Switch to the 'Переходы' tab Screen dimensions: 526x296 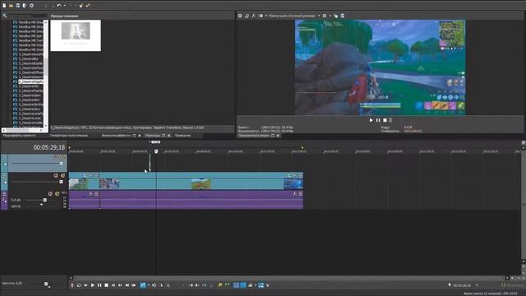153,136
